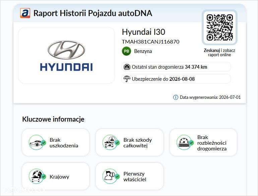Click the Hyundai I30 model title
The width and height of the screenshot is (258, 196).
click(x=143, y=32)
